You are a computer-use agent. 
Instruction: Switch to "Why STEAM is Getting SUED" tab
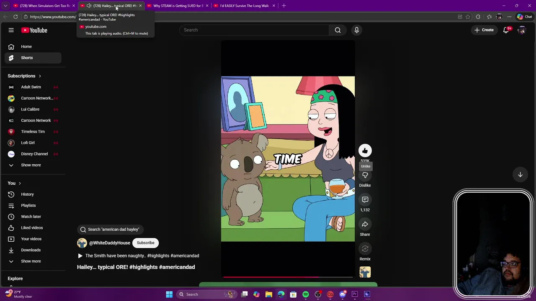pos(178,6)
